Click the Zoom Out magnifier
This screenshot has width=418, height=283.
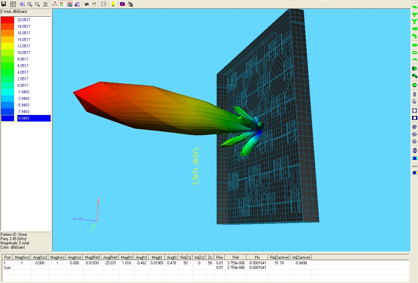click(37, 4)
